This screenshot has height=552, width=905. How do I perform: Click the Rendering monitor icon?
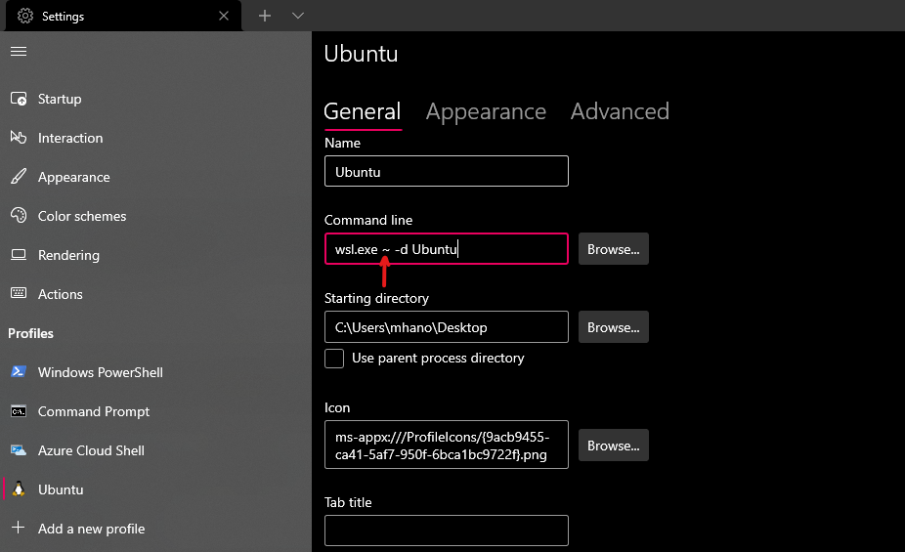tap(19, 254)
